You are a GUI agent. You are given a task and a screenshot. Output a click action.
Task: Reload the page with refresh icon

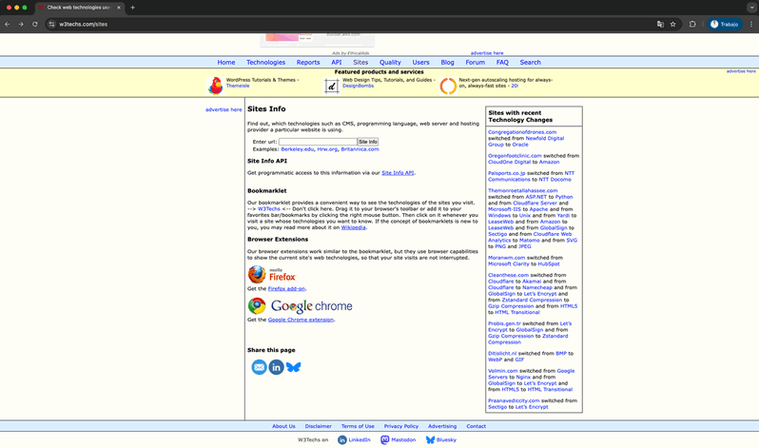[x=35, y=24]
